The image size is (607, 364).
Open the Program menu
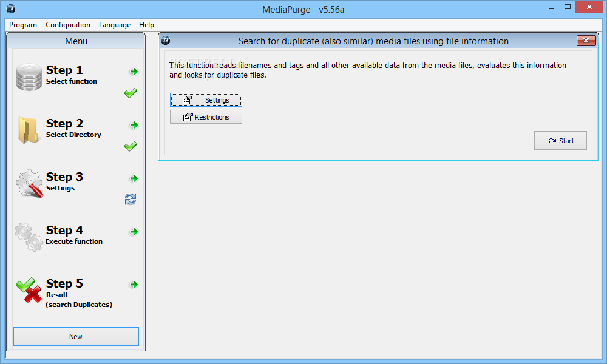tap(23, 25)
